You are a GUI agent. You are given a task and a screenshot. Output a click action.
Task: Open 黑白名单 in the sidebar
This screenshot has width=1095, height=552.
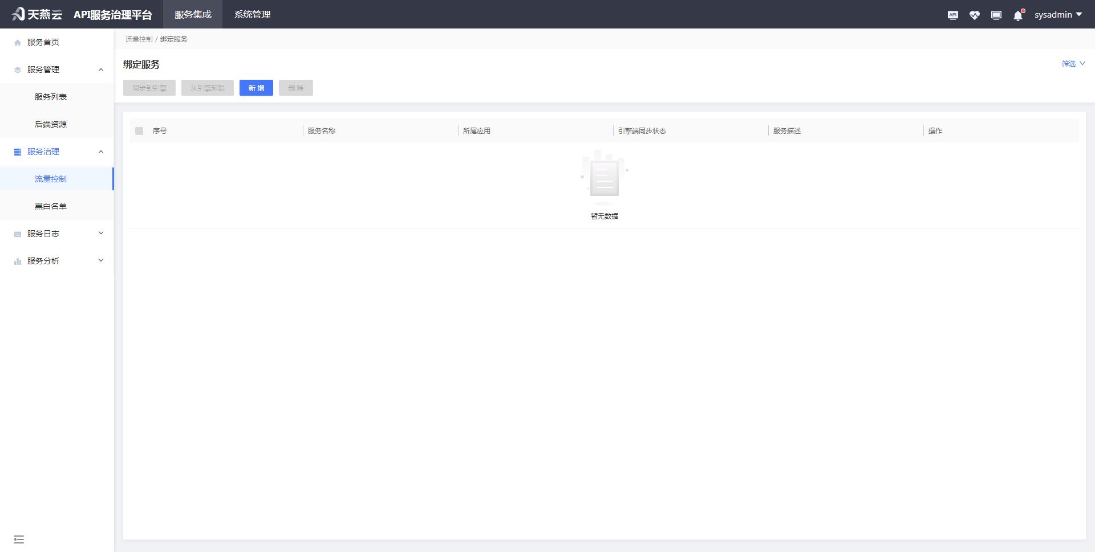point(51,206)
